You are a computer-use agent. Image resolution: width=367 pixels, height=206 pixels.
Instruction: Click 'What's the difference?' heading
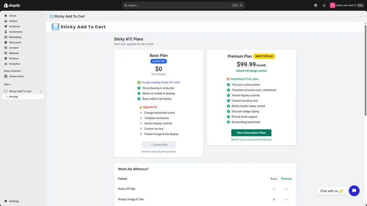point(133,169)
